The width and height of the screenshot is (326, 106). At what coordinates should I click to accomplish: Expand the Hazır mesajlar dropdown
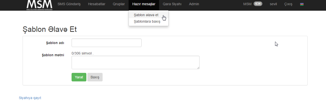[x=144, y=4]
